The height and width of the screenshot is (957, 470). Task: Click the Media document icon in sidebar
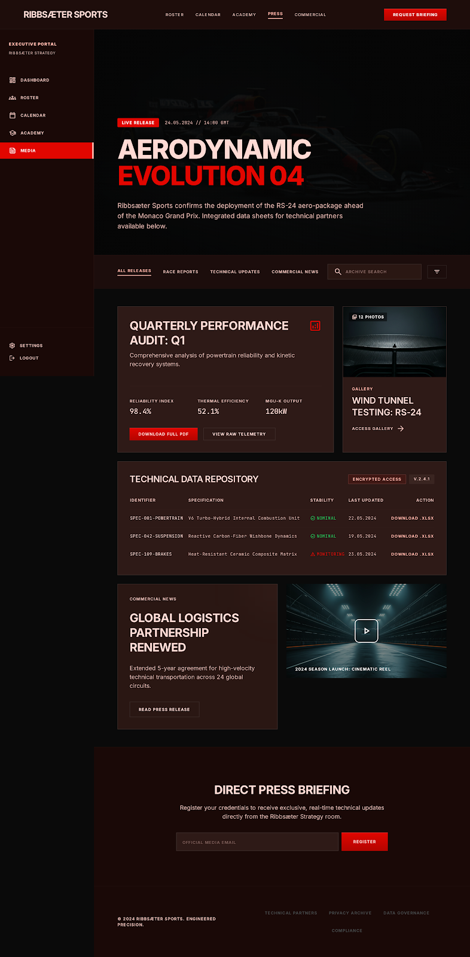tap(13, 151)
